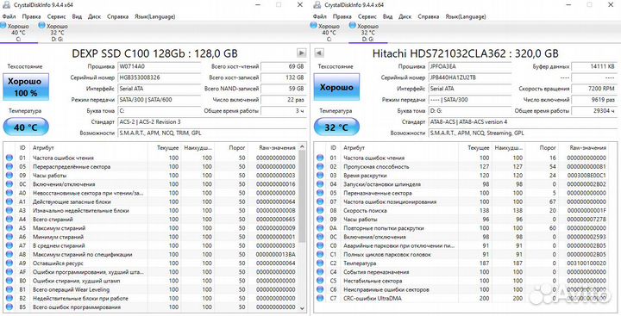Click status icon of Всего операций Wear Leveling
The image size is (621, 316).
pos(9,289)
